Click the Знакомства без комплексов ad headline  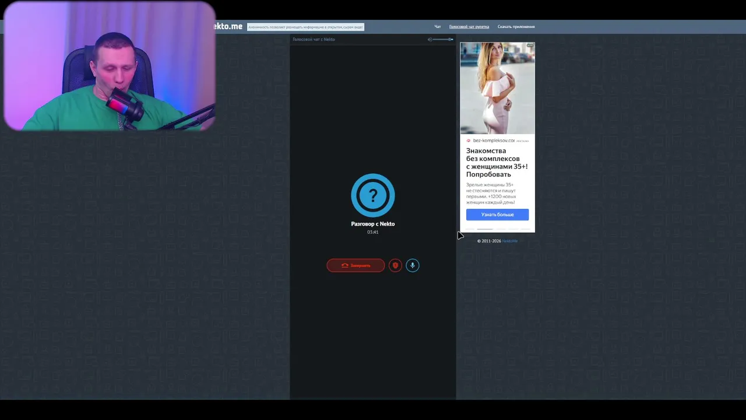497,163
